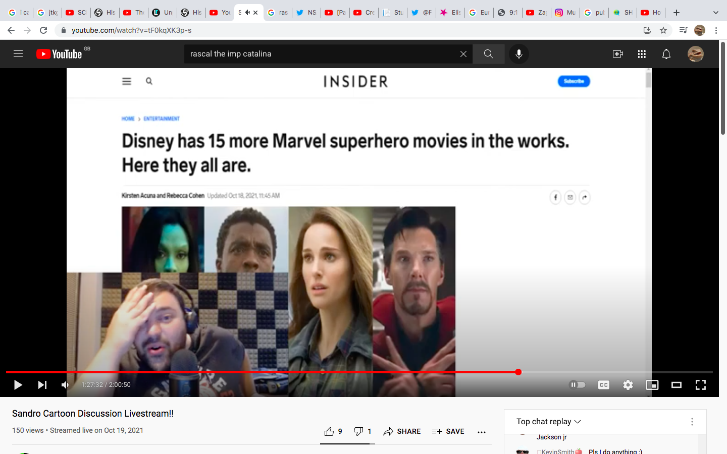Click 'KevinSmith' chat message
This screenshot has width=727, height=454.
[x=590, y=451]
